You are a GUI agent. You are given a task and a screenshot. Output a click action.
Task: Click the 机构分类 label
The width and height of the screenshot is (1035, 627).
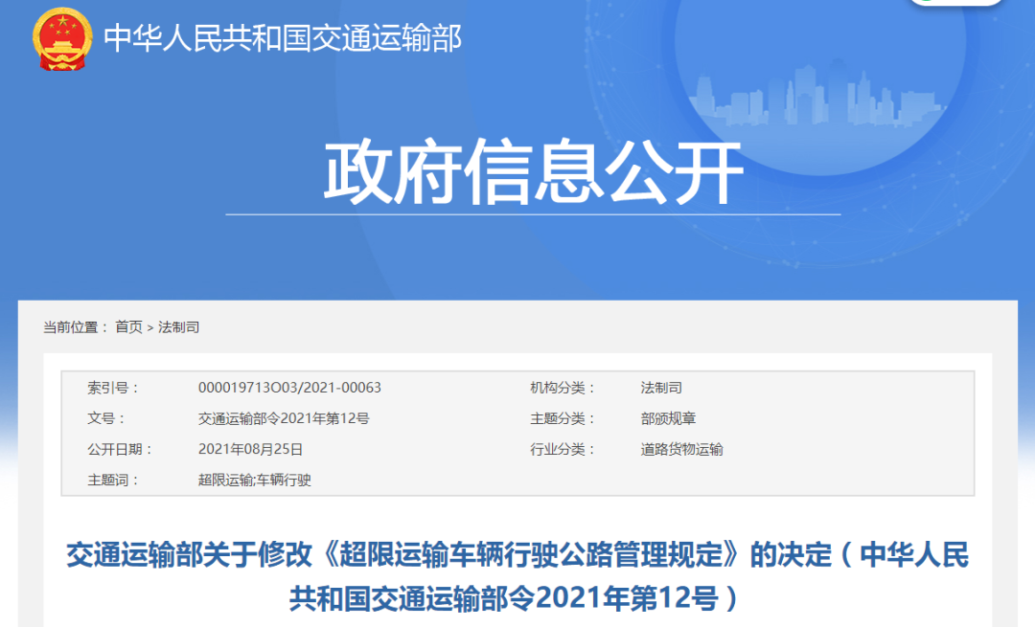(x=563, y=388)
